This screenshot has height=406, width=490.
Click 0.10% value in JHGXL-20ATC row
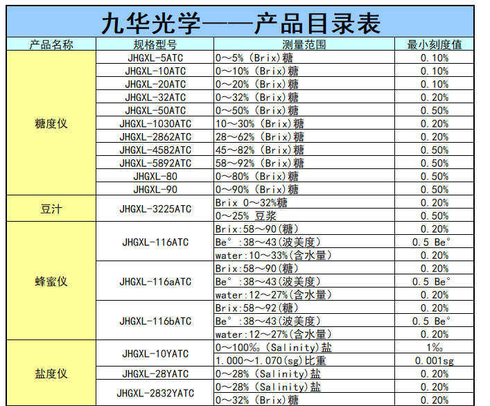(x=435, y=84)
